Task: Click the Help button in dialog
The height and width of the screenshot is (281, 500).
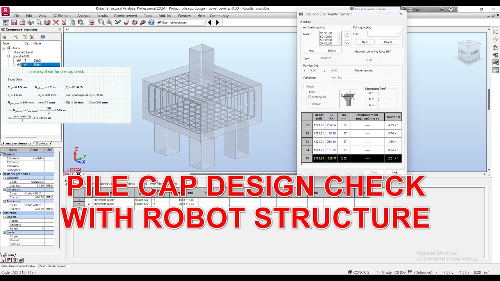Action: click(x=395, y=172)
